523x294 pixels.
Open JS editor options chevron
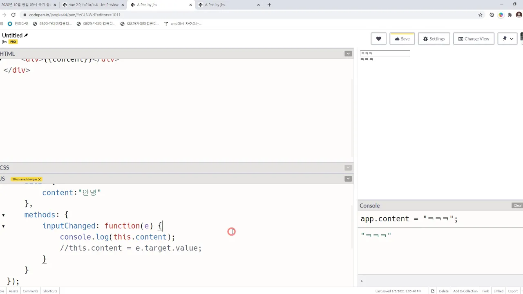click(348, 178)
